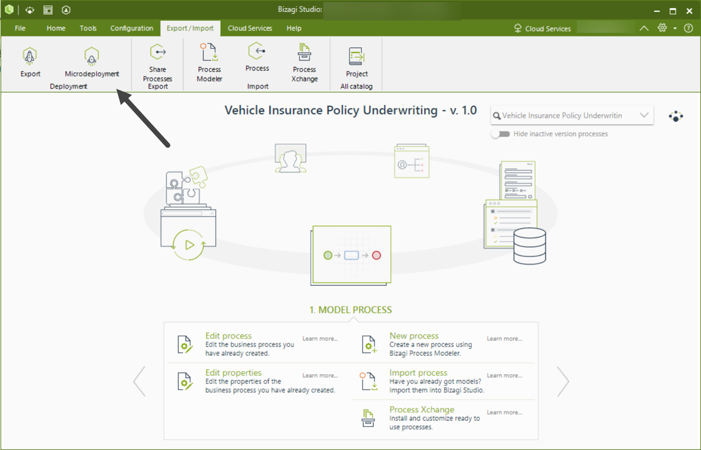
Task: Click Cloud Services button at top right
Action: (542, 29)
